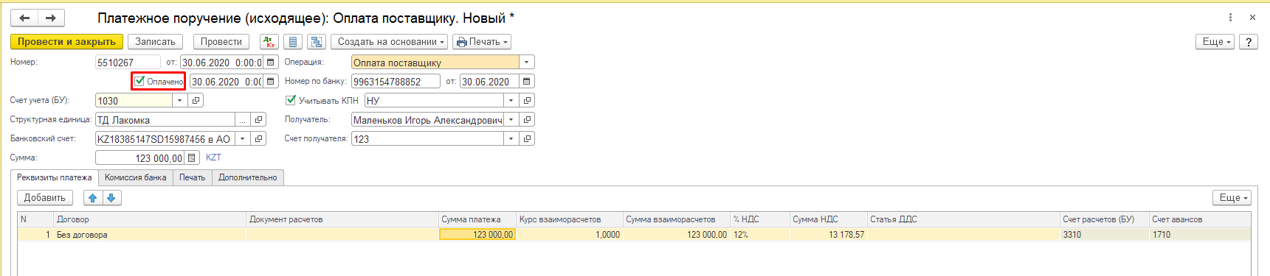Open the Создать на основании dropdown
This screenshot has width=1270, height=276.
coord(391,42)
